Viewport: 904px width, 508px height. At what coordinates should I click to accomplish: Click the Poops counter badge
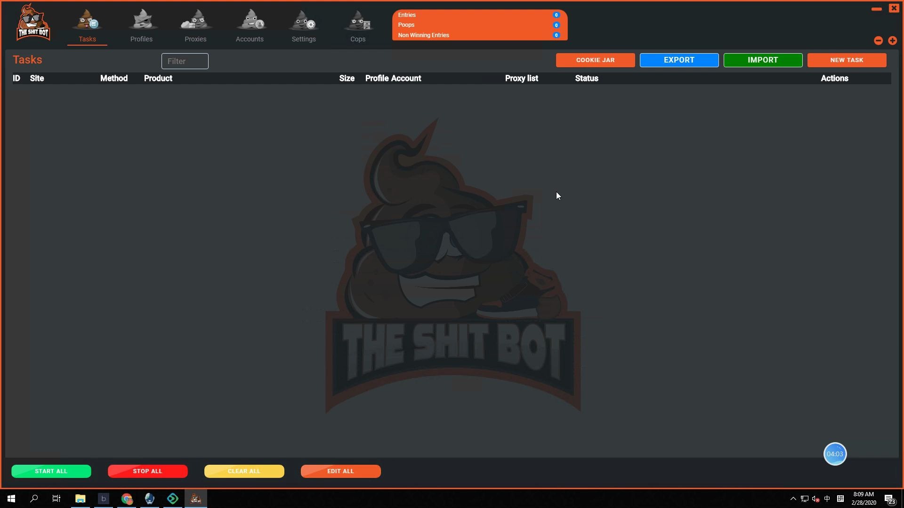[x=556, y=25]
